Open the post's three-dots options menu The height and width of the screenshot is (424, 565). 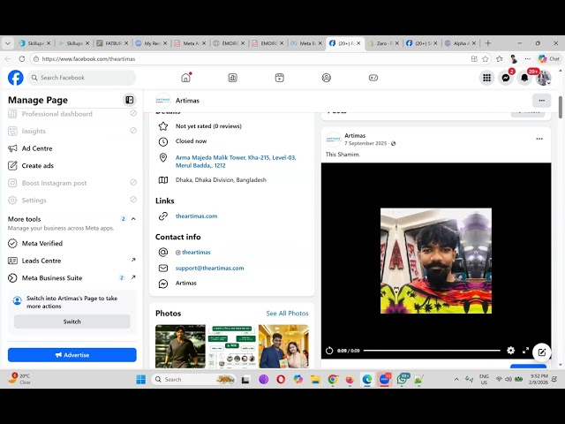coord(539,139)
